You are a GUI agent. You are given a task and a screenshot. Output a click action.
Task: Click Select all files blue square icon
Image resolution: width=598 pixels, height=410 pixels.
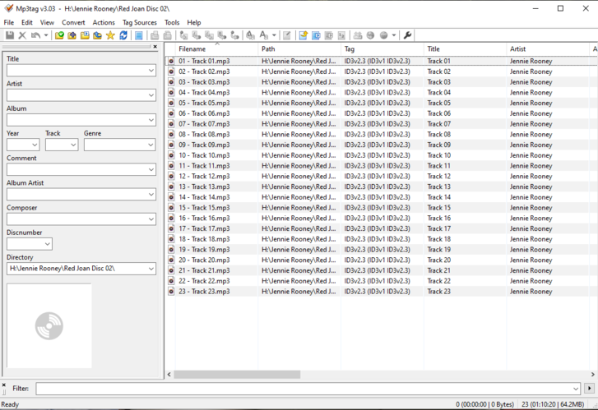(139, 35)
